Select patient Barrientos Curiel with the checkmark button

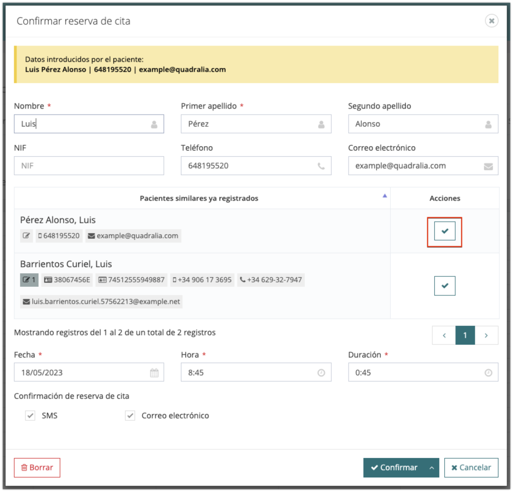tap(444, 286)
